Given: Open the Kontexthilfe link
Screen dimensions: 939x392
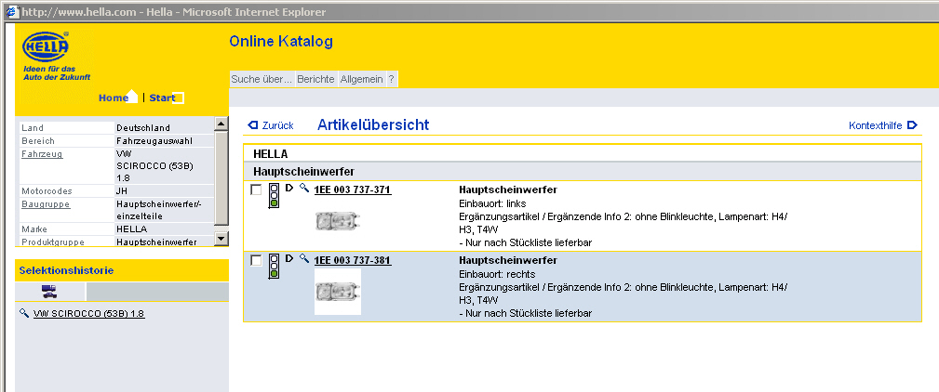Looking at the screenshot, I should click(882, 125).
